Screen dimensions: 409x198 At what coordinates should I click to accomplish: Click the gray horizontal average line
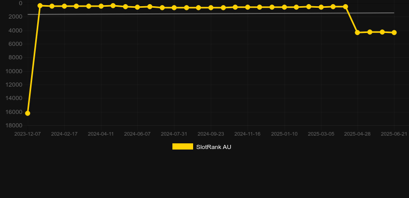[x=211, y=13]
